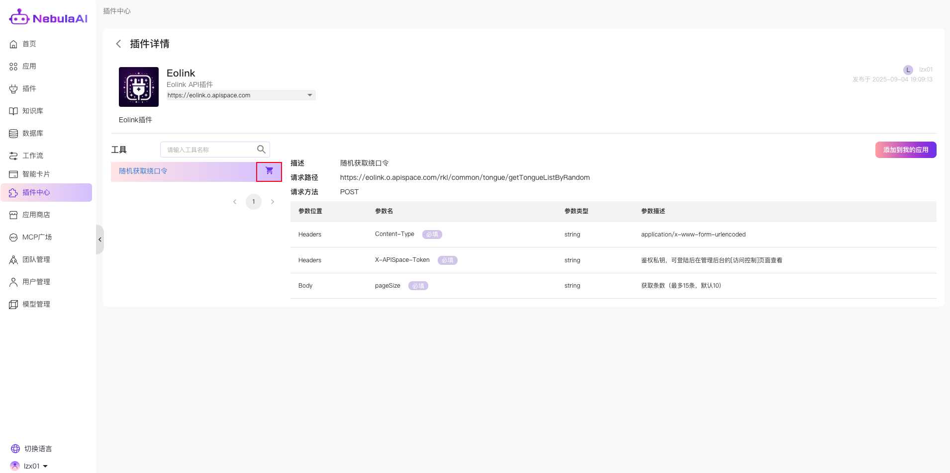
Task: Open 工作流 workflow icon in sidebar
Action: [13, 156]
